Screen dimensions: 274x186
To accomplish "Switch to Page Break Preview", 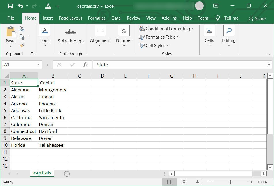I will [x=198, y=182].
